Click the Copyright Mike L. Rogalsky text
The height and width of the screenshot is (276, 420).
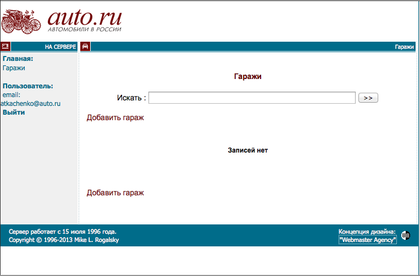click(x=64, y=240)
